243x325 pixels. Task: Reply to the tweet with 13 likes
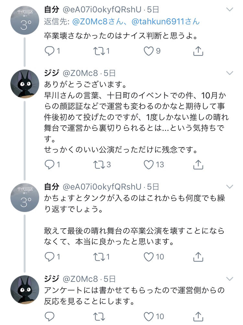point(49,165)
